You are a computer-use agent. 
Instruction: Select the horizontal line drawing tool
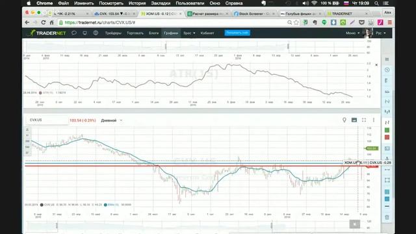coord(387,170)
